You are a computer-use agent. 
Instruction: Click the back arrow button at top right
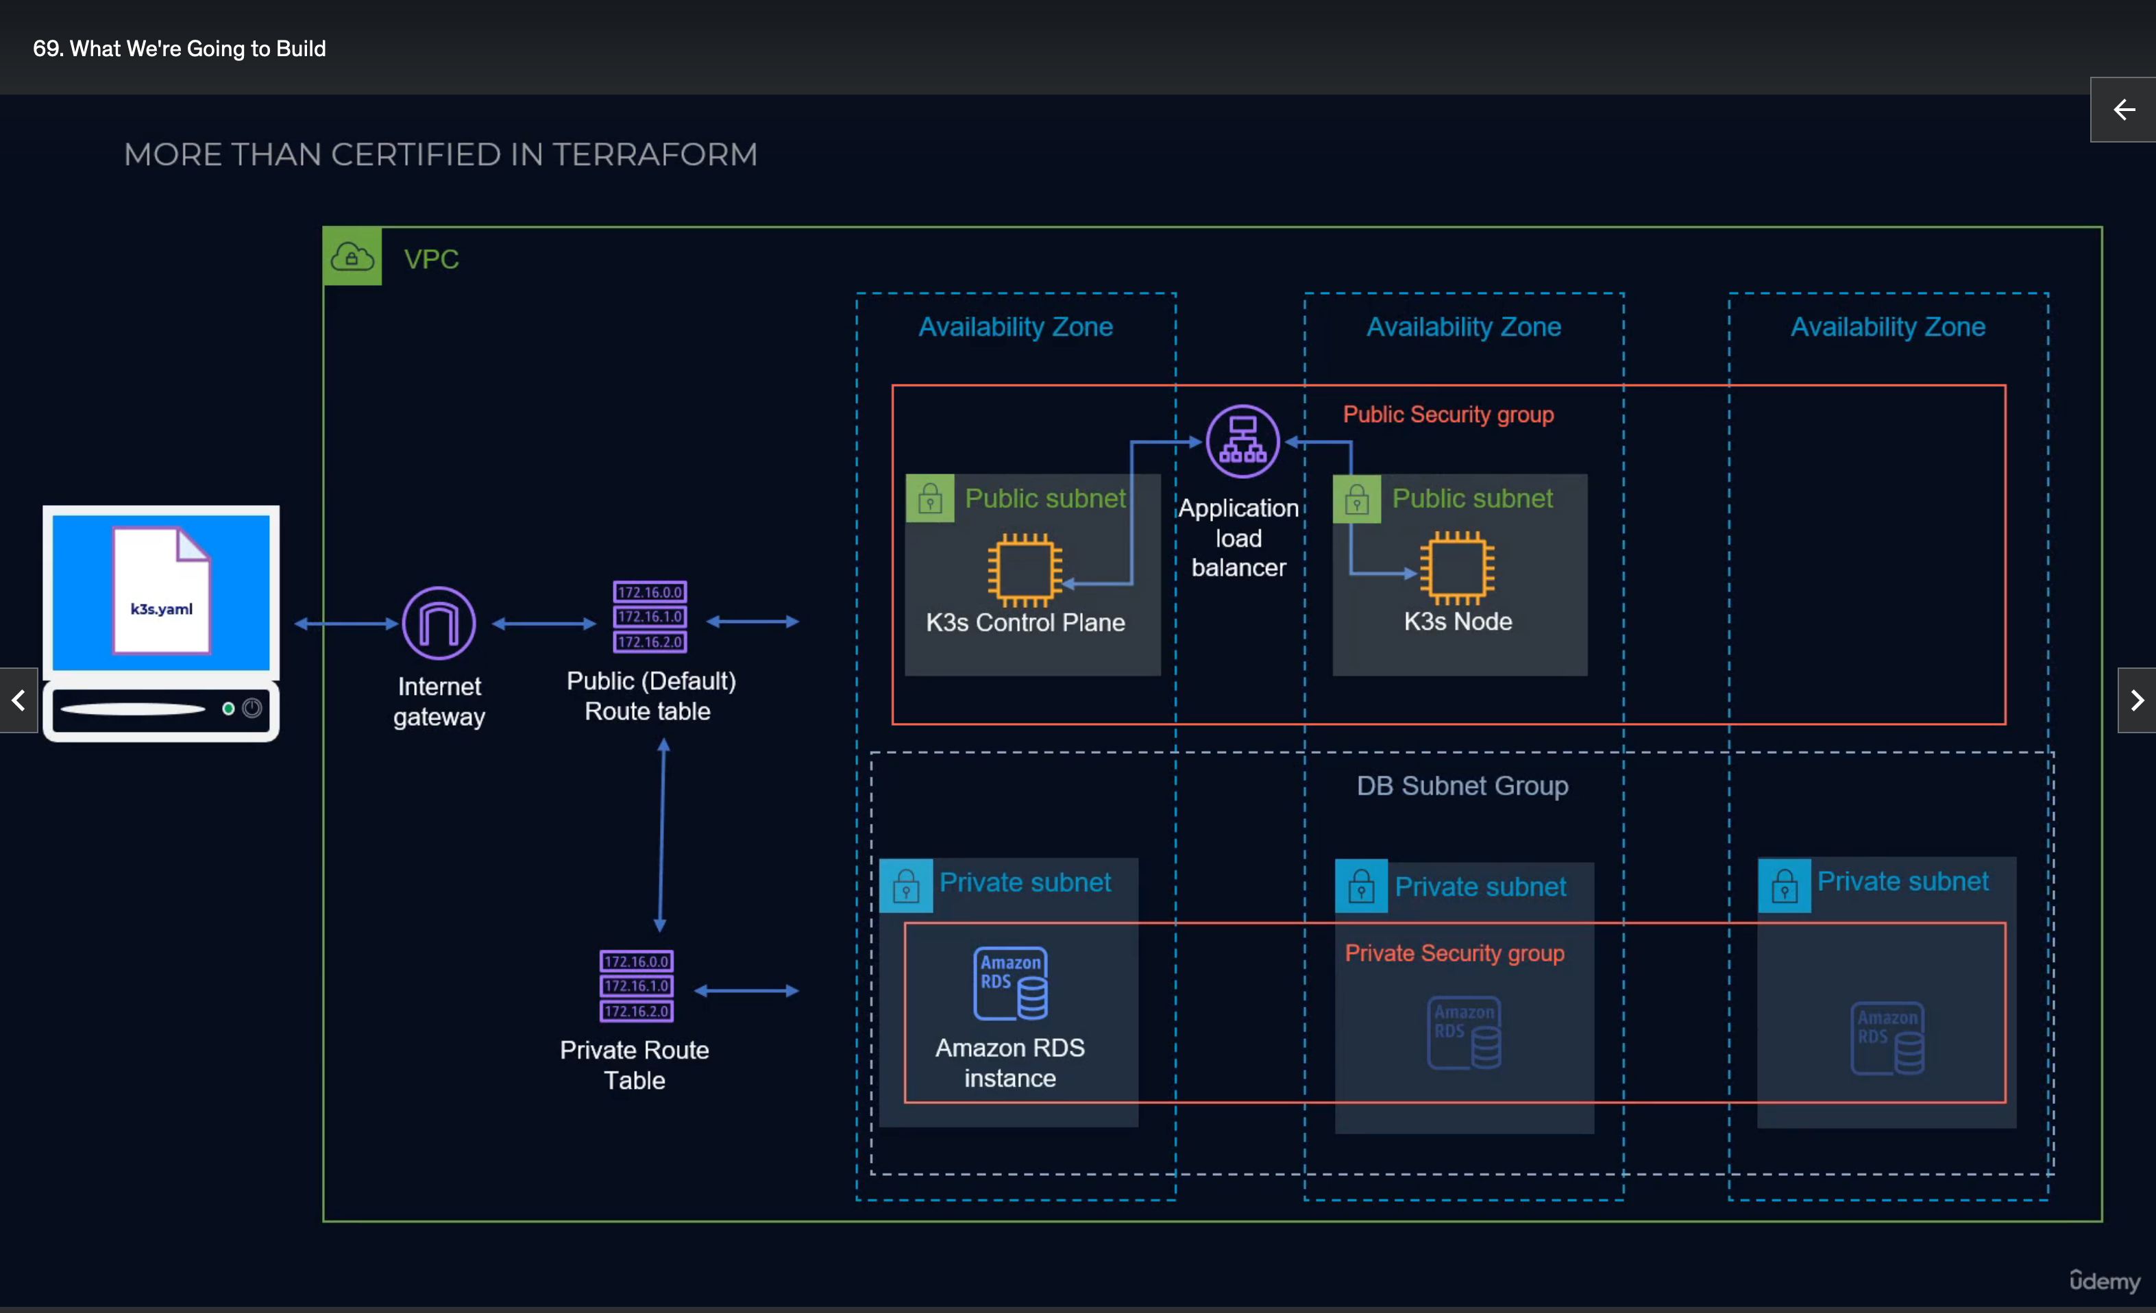[2122, 110]
